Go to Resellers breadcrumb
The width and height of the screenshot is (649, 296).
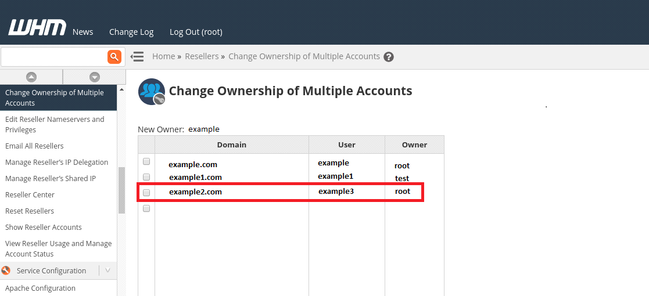point(202,56)
